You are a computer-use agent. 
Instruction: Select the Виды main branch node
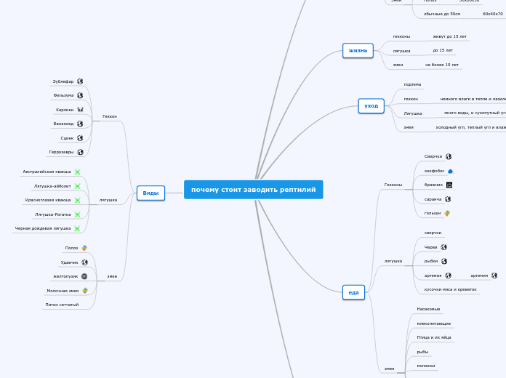pos(150,193)
